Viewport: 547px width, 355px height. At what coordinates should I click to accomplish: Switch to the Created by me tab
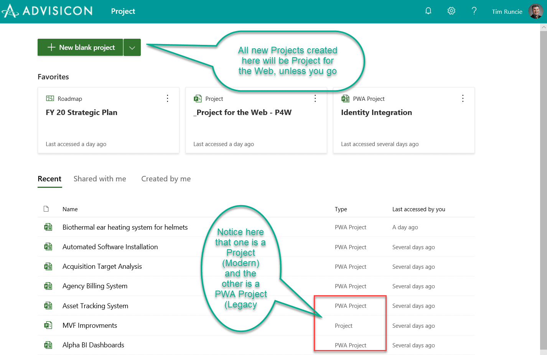pyautogui.click(x=166, y=179)
